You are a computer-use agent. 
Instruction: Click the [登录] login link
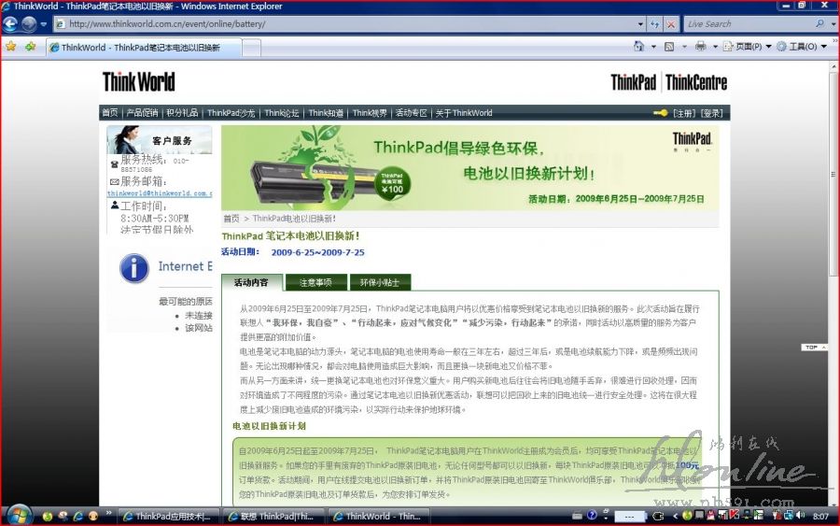click(x=712, y=113)
